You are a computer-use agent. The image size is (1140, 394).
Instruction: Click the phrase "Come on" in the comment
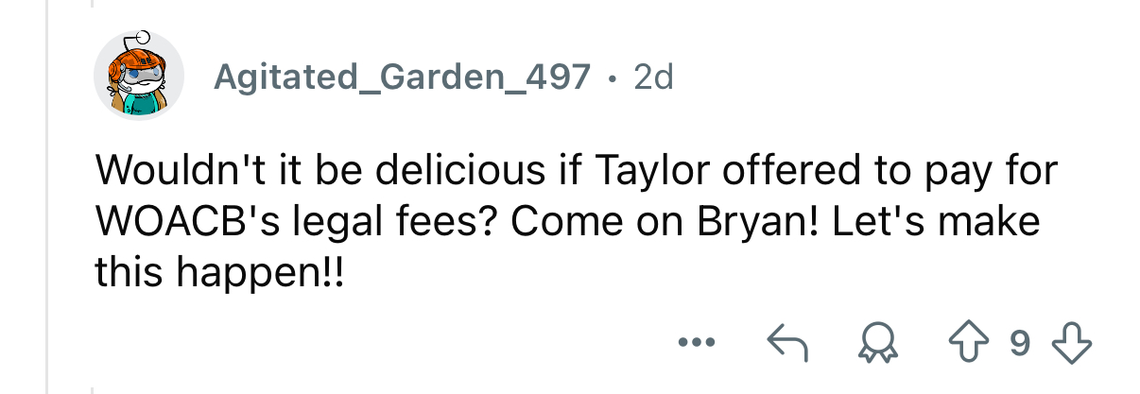click(x=585, y=221)
